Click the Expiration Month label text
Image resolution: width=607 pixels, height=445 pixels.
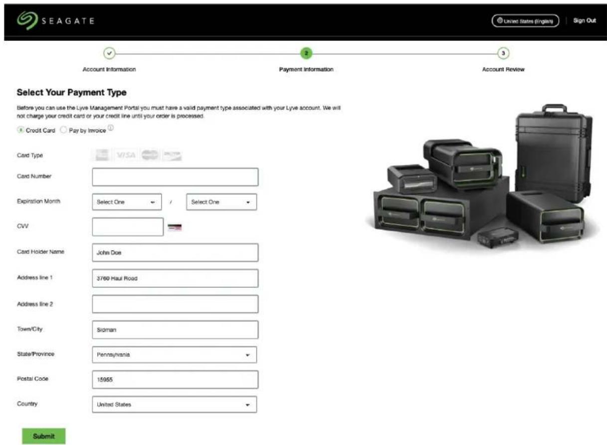[x=38, y=201]
